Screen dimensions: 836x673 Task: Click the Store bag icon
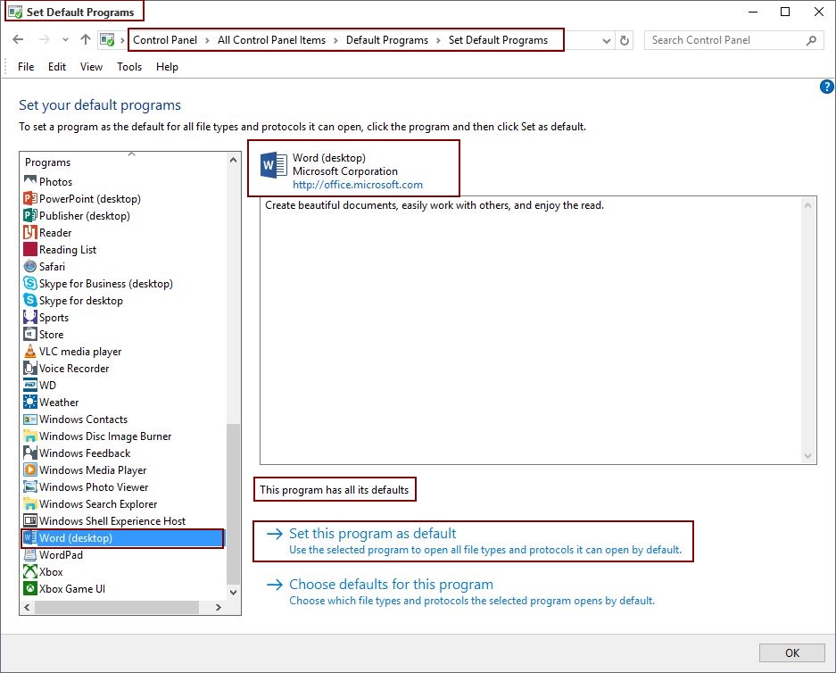point(30,335)
